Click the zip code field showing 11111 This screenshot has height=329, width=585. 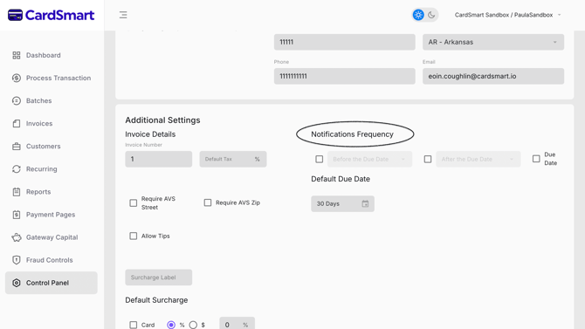click(344, 42)
